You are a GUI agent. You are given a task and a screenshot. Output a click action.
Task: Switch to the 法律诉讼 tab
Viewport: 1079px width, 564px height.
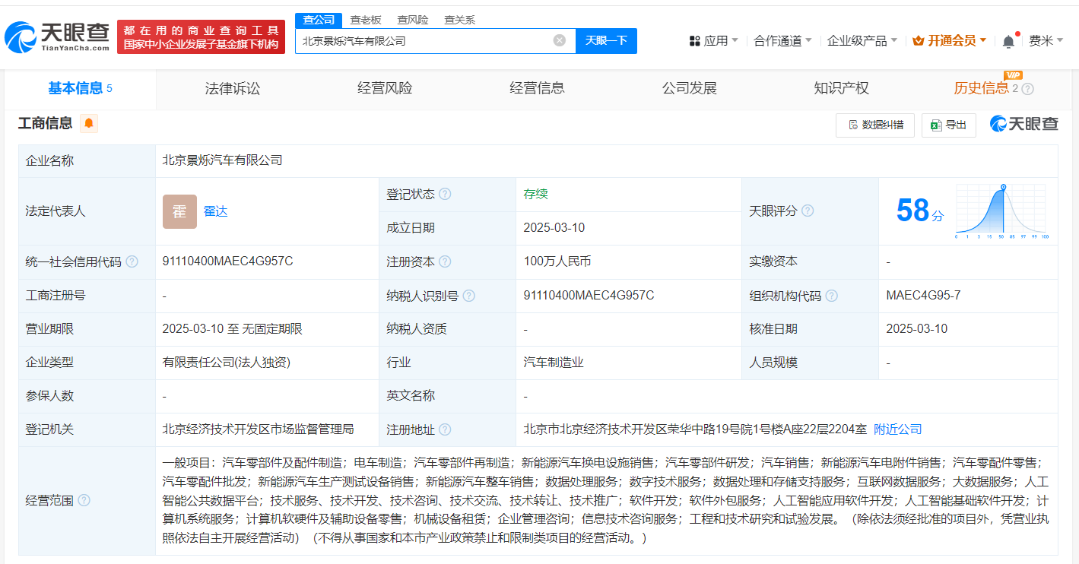coord(232,88)
